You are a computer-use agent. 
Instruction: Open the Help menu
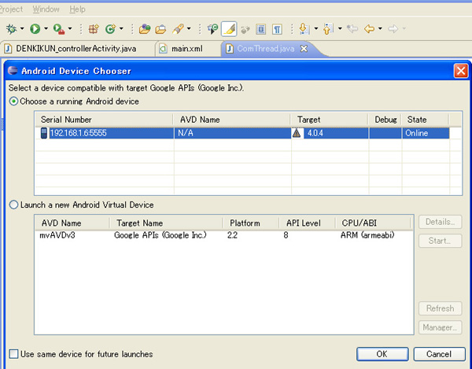point(77,9)
